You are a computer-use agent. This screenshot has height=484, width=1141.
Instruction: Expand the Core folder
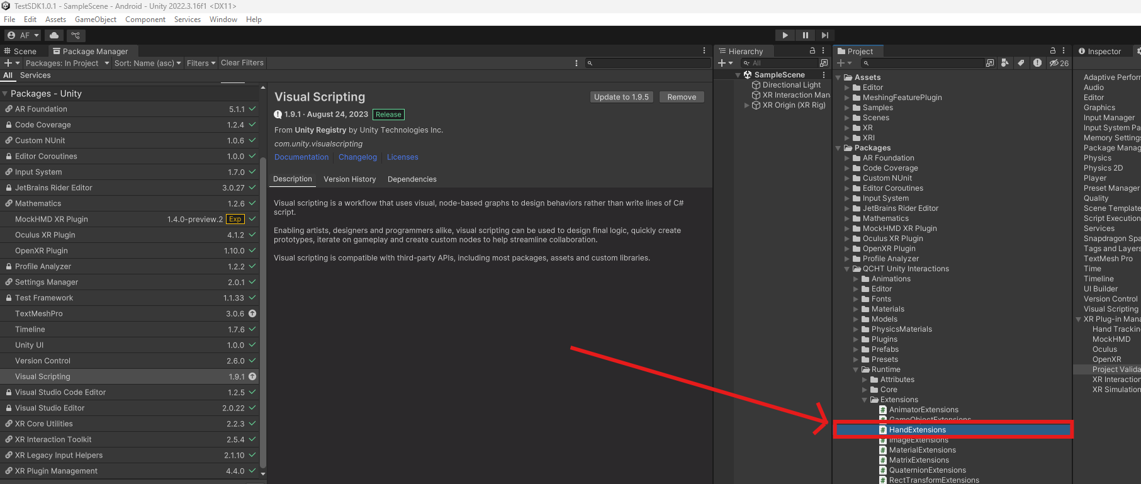[x=865, y=390]
